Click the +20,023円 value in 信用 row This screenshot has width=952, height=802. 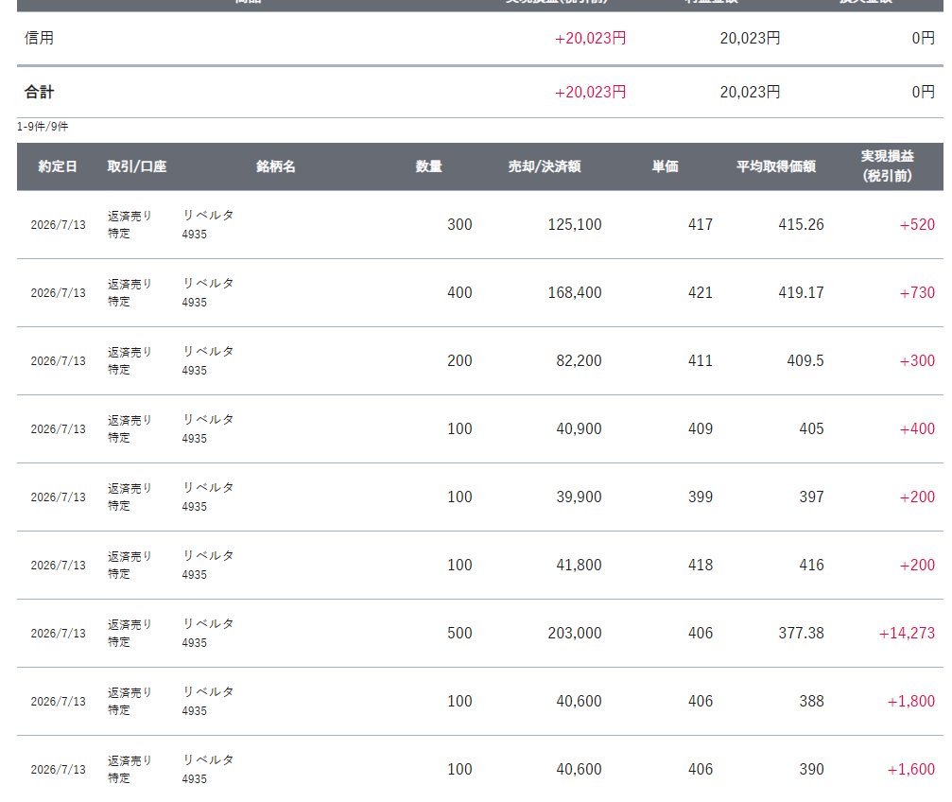(x=590, y=38)
